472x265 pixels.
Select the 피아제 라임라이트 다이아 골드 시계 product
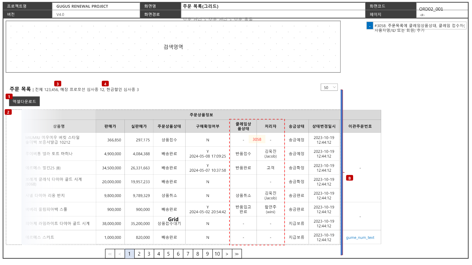pyautogui.click(x=58, y=223)
